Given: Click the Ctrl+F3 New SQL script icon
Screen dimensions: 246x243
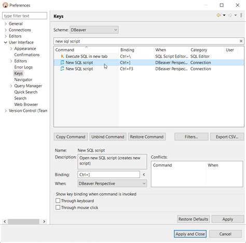Looking at the screenshot, I should click(x=62, y=69).
